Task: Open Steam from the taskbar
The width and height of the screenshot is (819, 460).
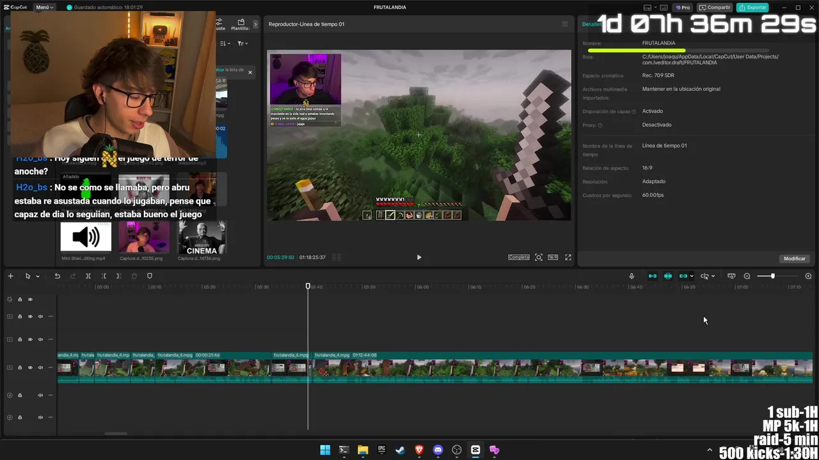Action: point(401,450)
